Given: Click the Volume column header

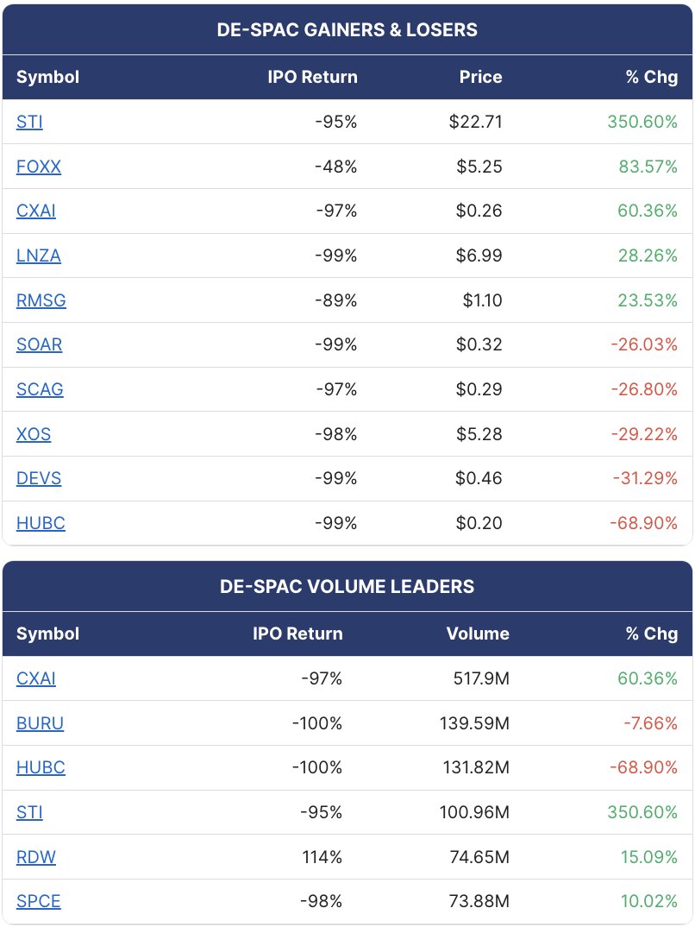Looking at the screenshot, I should point(478,634).
